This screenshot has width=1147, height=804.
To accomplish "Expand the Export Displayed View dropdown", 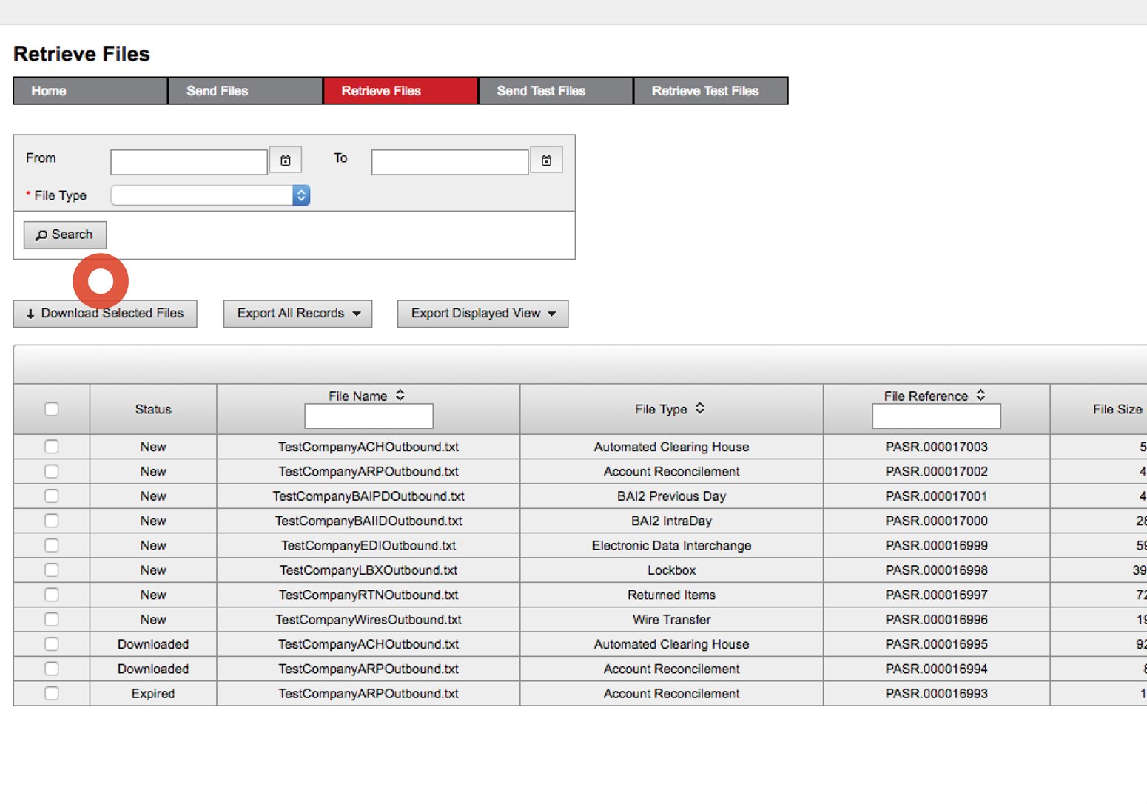I will [482, 313].
